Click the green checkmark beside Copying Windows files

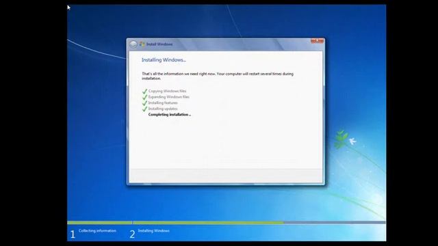[144, 91]
